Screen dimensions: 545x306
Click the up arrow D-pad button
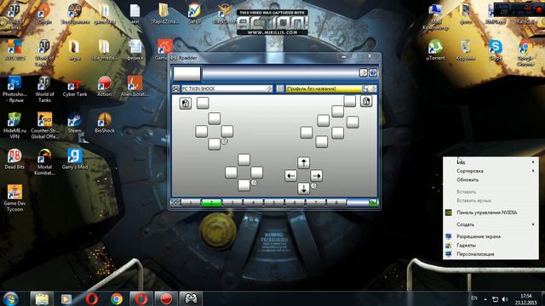303,162
